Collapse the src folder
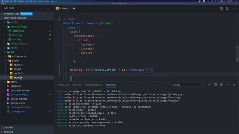 click(x=4, y=52)
